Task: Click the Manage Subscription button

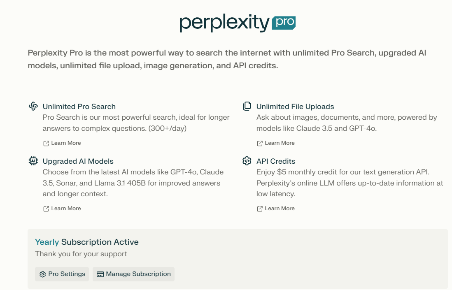Action: coord(133,274)
